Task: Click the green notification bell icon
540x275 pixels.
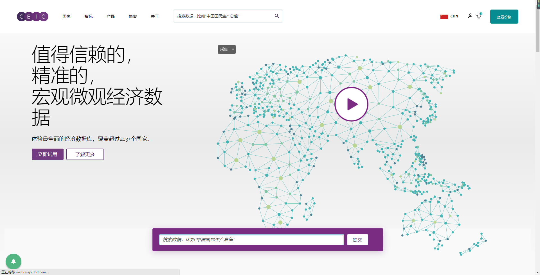Action: (13, 261)
